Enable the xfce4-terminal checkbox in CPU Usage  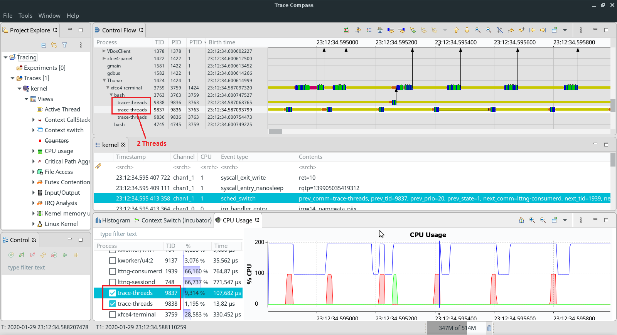pyautogui.click(x=113, y=315)
